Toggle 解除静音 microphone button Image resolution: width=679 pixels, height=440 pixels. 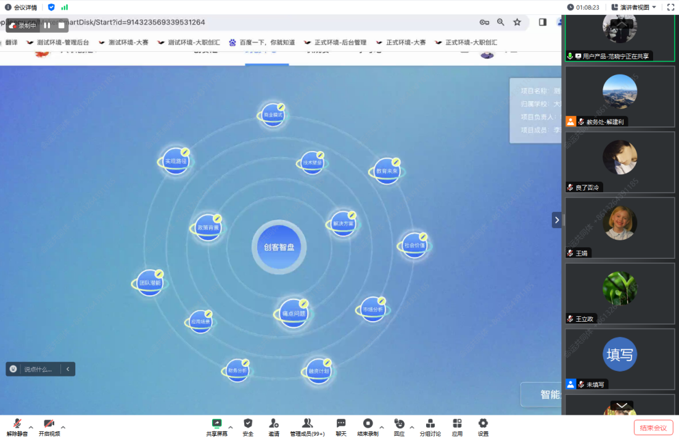click(x=17, y=424)
